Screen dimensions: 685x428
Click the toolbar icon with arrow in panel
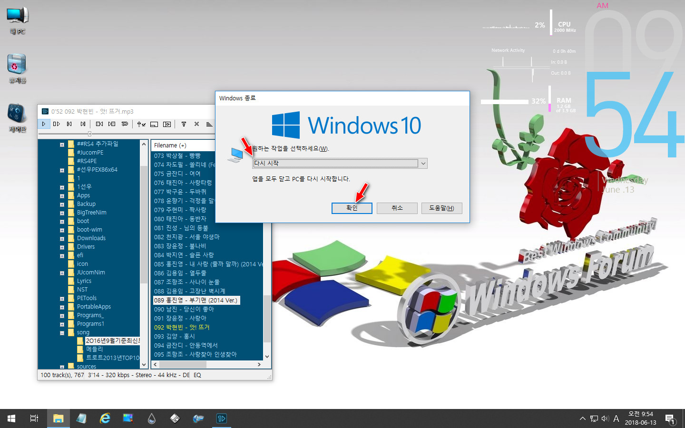click(167, 124)
